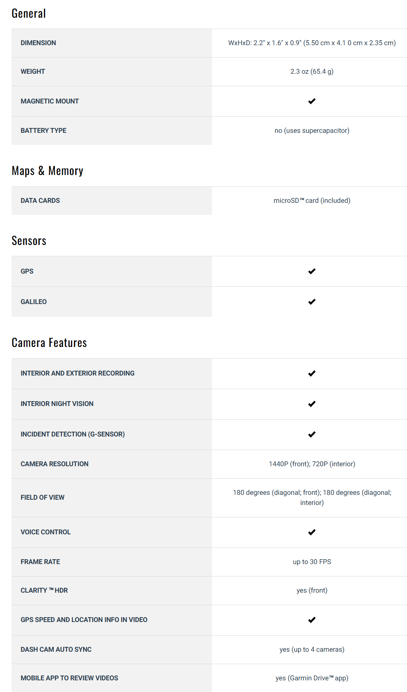
Task: Click the Camera Resolution 1440P value
Action: 312,464
